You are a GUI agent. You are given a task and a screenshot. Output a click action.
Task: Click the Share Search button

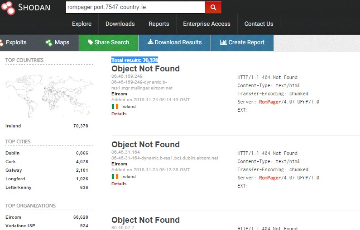(108, 42)
